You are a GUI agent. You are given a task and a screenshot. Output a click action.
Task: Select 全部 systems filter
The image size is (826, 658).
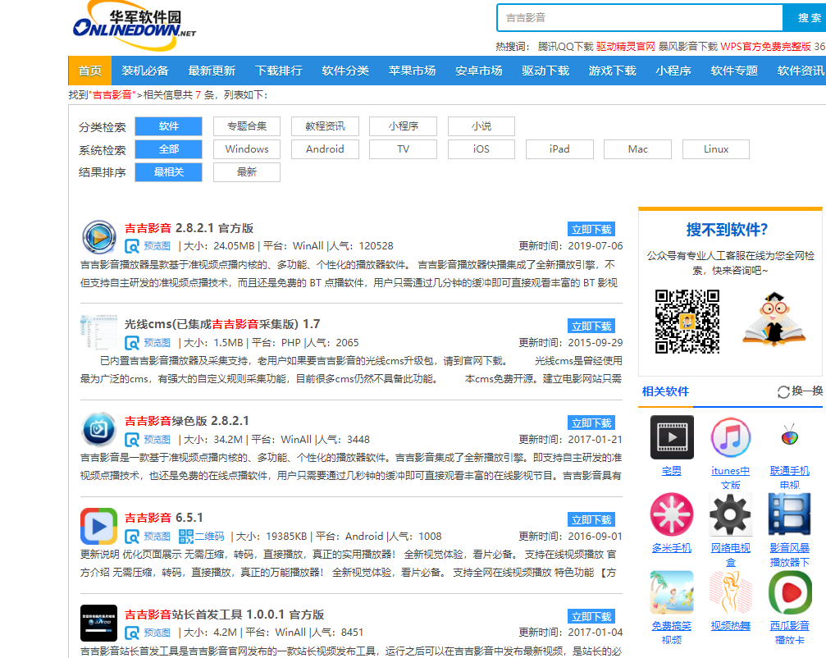(x=169, y=149)
